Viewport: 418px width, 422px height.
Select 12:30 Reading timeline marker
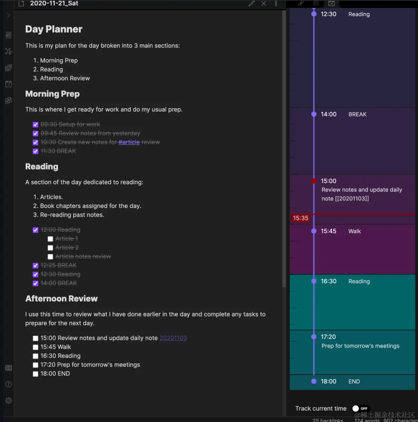pos(314,14)
